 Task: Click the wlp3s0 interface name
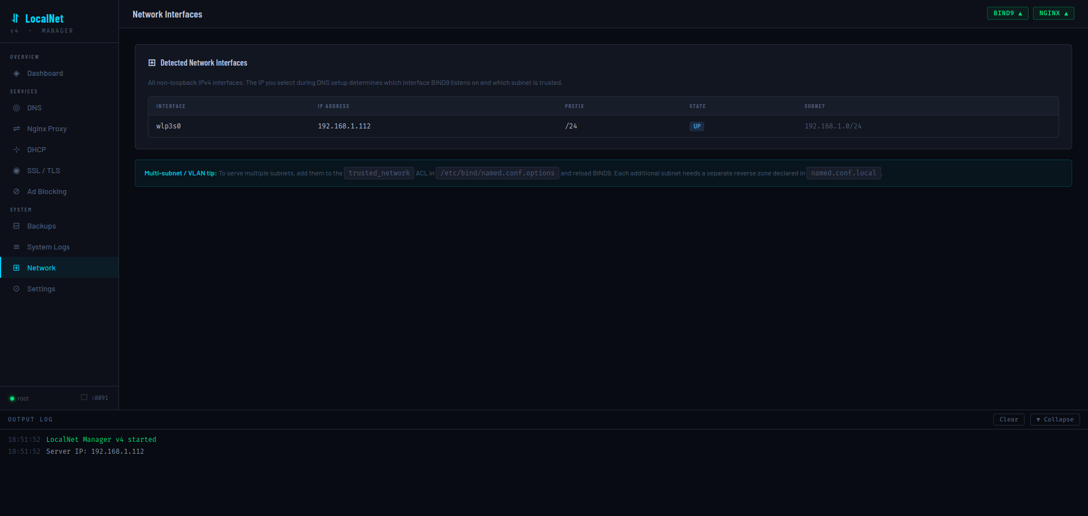(168, 126)
